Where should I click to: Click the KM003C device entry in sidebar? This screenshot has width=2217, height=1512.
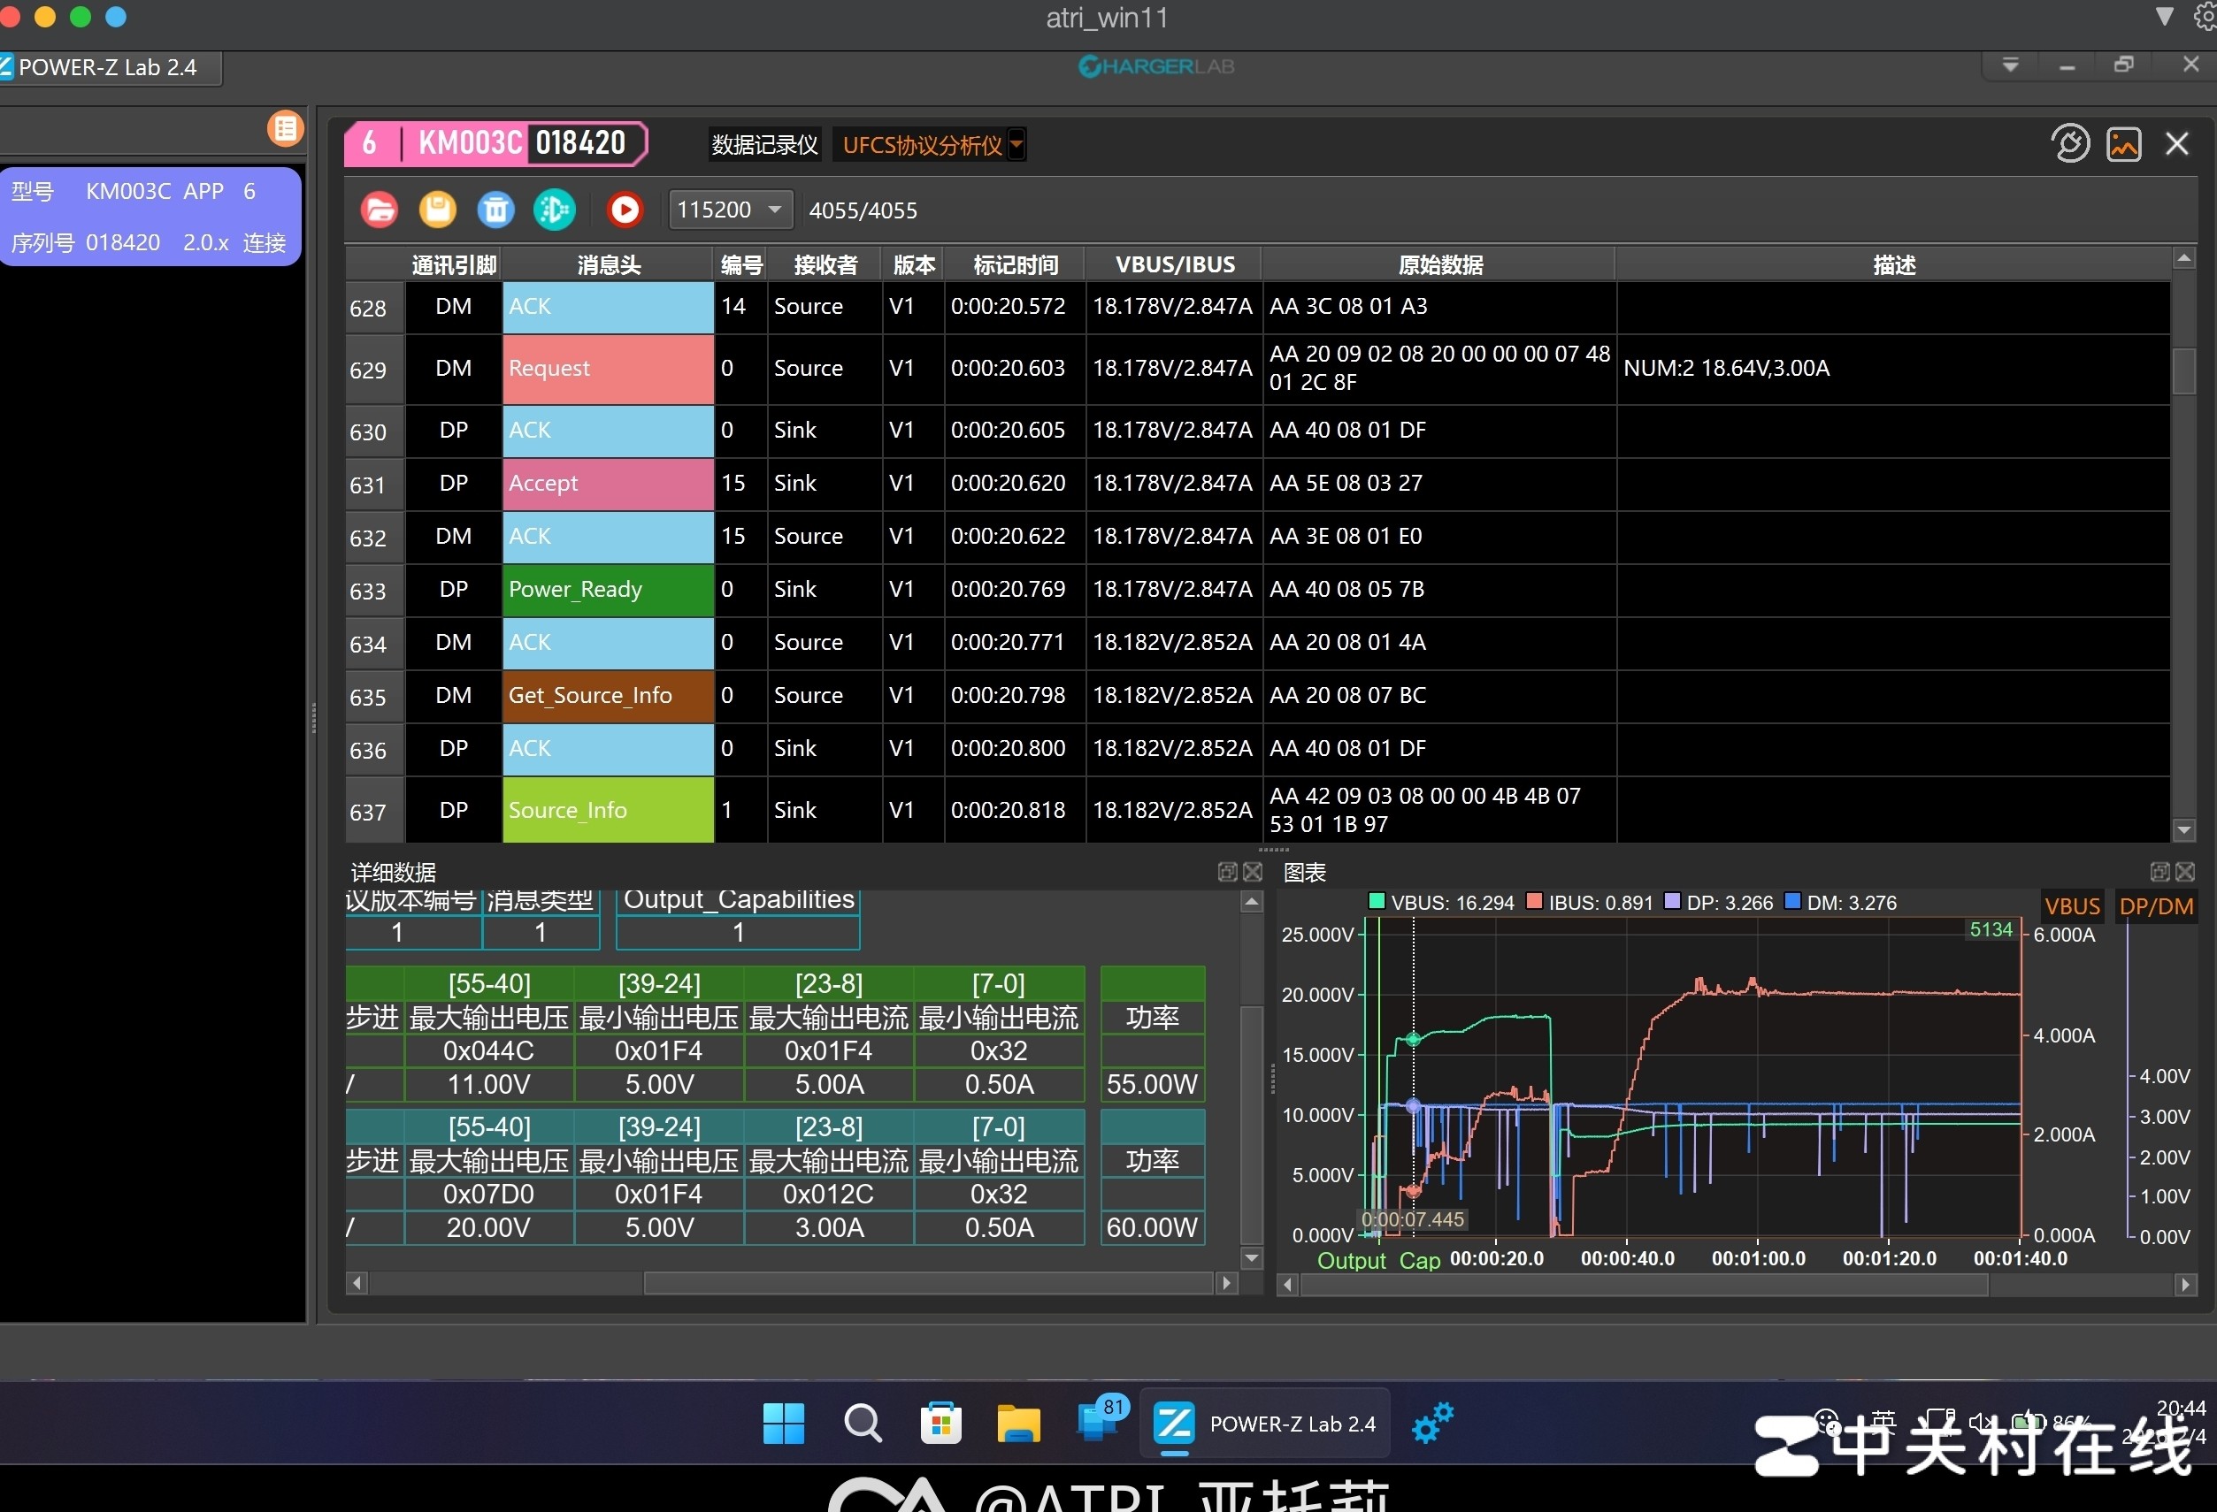(x=150, y=217)
